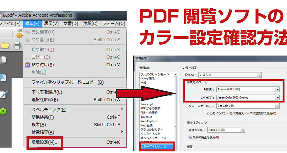Viewport: 287px width, 153px height.
Task: Open the CMYK(C) Japan Color 2001 Coated dropdown
Action: tap(248, 98)
